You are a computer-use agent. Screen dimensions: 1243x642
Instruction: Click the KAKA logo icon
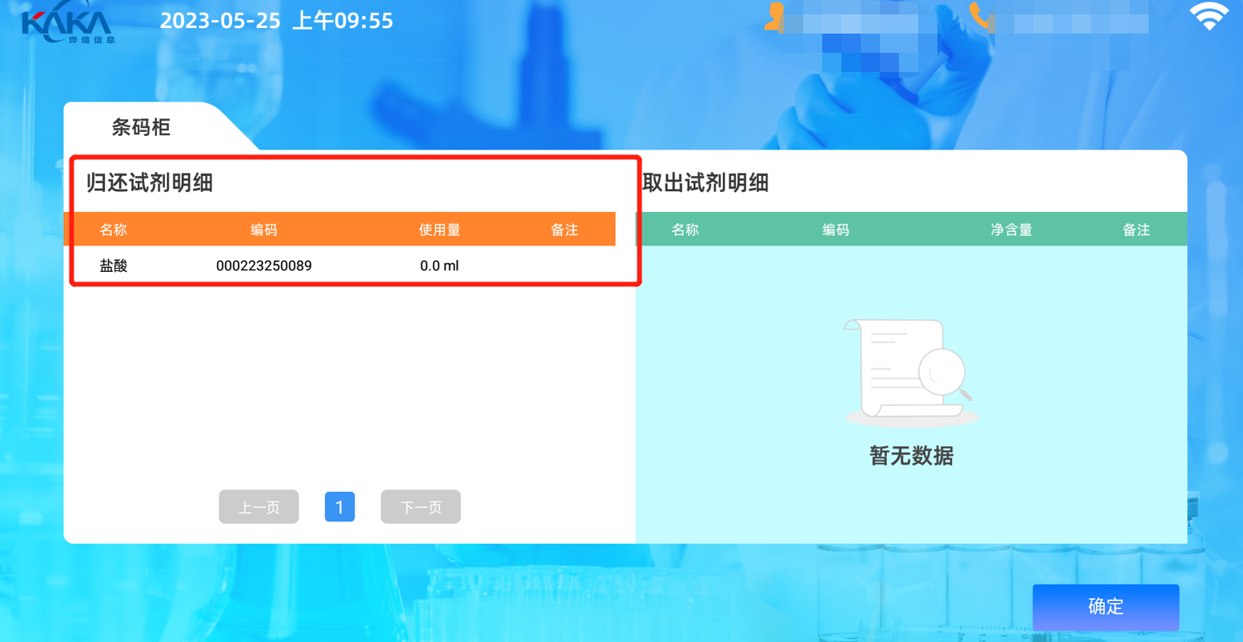pos(68,26)
